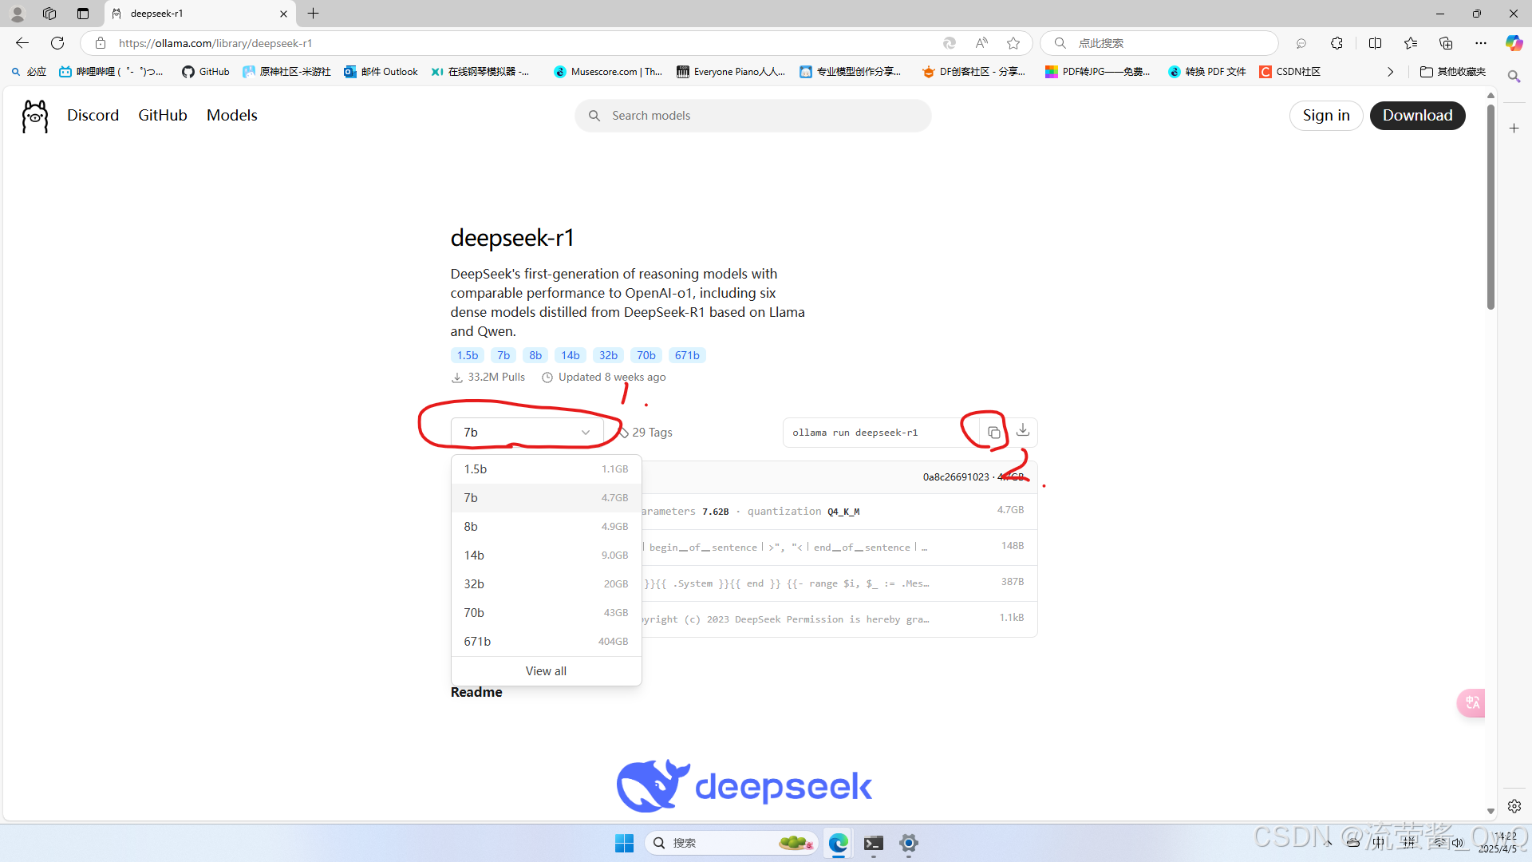Click the 1.5b blue tag badge
The height and width of the screenshot is (862, 1532).
tap(468, 355)
